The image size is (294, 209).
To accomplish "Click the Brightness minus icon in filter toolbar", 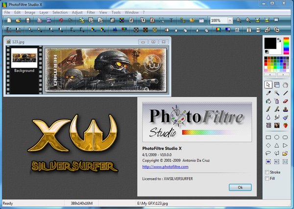I will tap(29, 29).
